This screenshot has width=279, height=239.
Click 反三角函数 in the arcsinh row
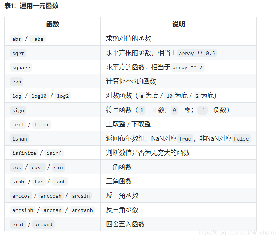[122, 210]
